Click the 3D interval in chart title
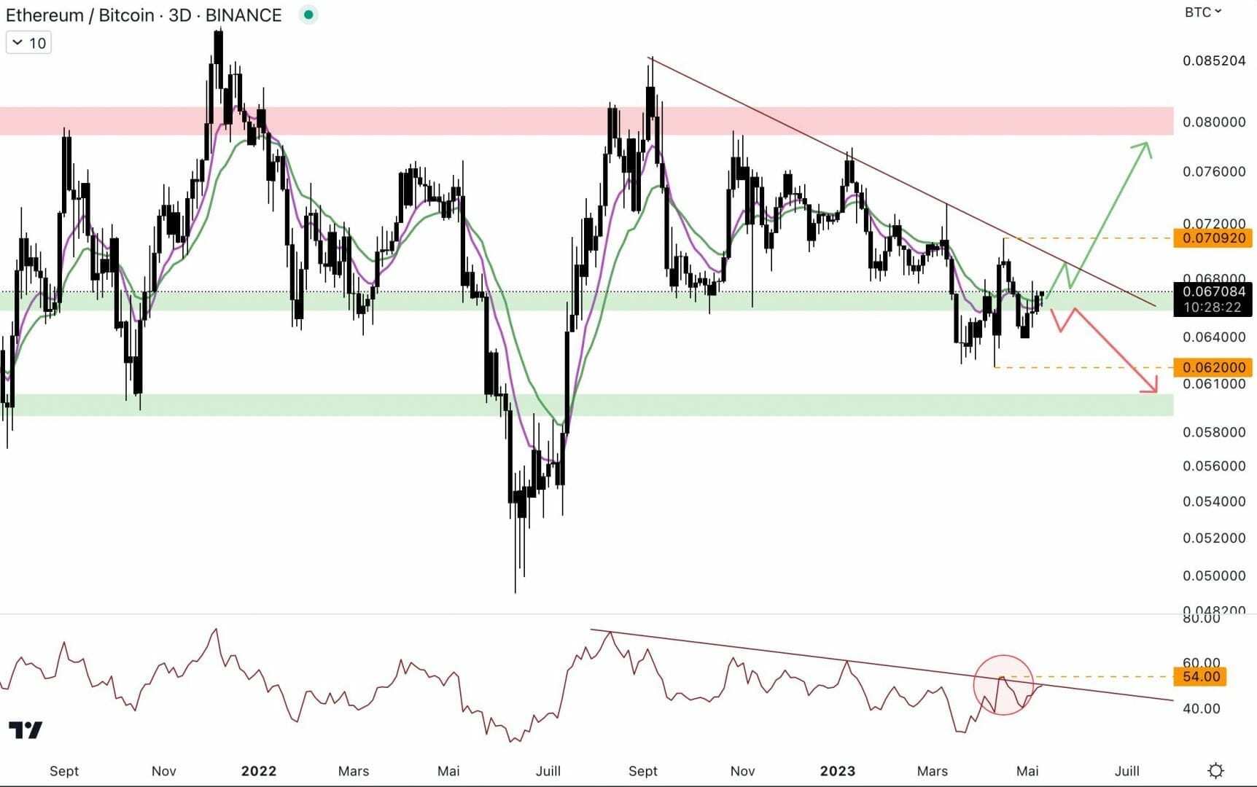This screenshot has height=787, width=1257. [x=179, y=15]
